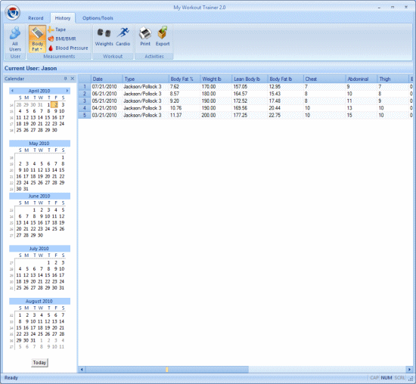Switch to the History tab
This screenshot has width=416, height=384.
(x=63, y=18)
